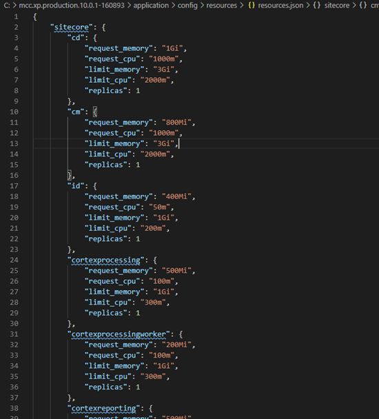Select the resources.json breadcrumb
The width and height of the screenshot is (379, 419).
click(x=280, y=6)
